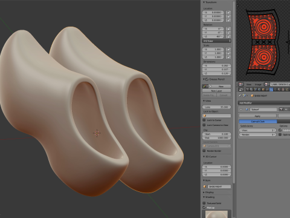
Task: Lock the Rotation Z axis
Action: 228,36
